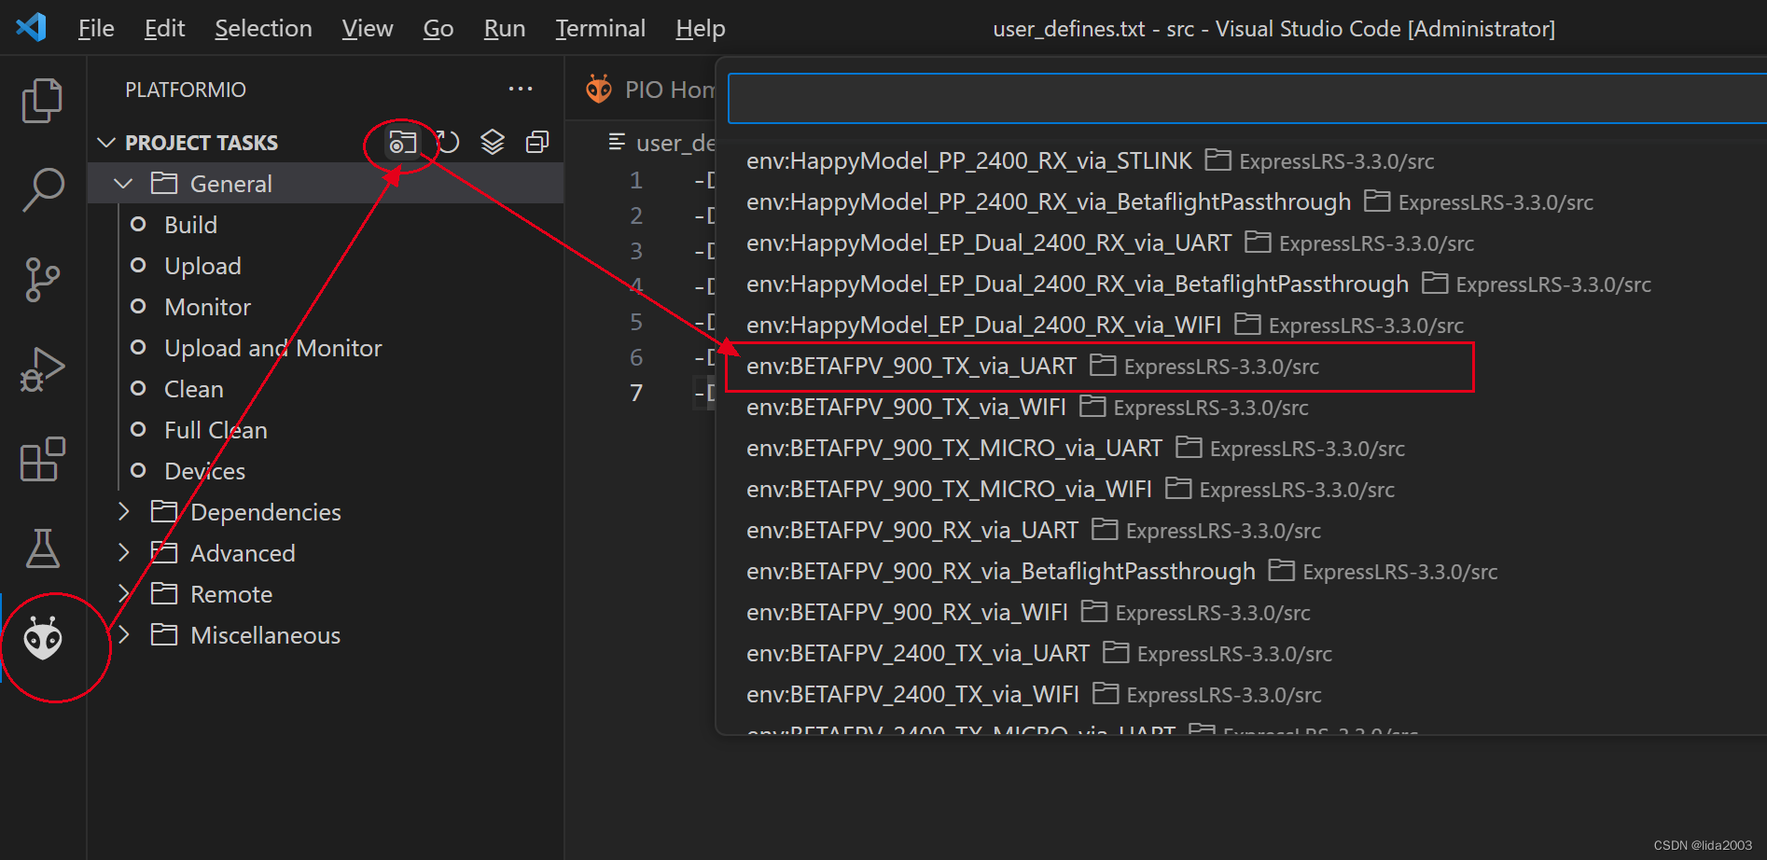Open the Run menu

pos(505,29)
